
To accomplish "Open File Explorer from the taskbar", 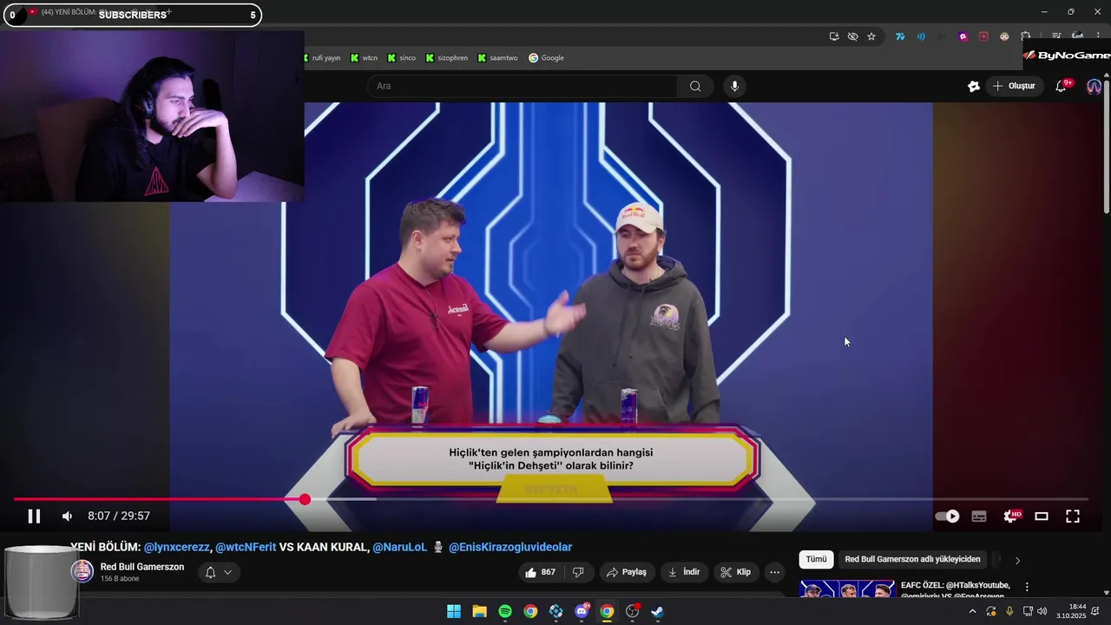I will coord(479,612).
